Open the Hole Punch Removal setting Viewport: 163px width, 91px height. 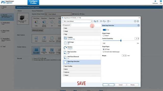point(81,57)
